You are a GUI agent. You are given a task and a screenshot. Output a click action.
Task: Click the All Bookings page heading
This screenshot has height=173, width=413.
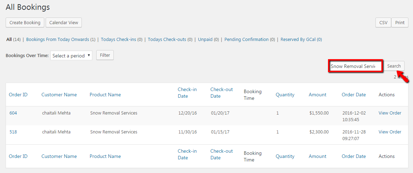(28, 7)
